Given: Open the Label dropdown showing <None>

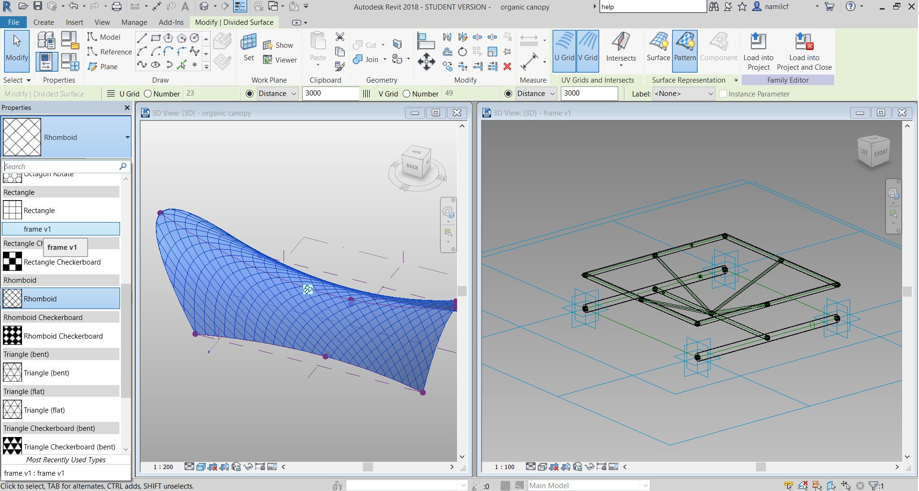Looking at the screenshot, I should [711, 94].
